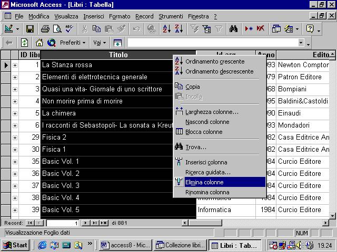Click the Print icon in toolbar
Viewport: 337px width, 252px height.
pyautogui.click(x=45, y=29)
